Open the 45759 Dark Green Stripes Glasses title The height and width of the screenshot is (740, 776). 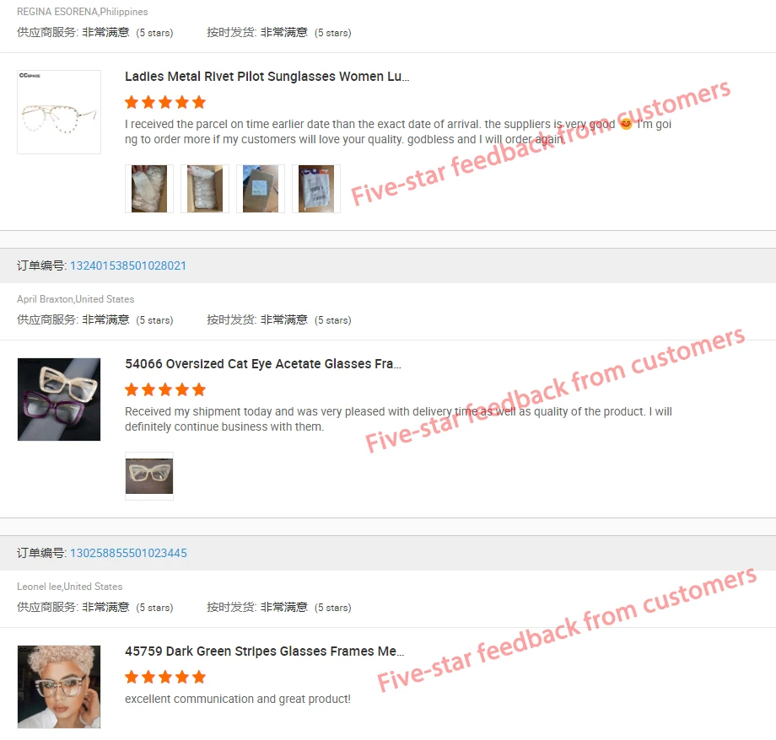(264, 652)
